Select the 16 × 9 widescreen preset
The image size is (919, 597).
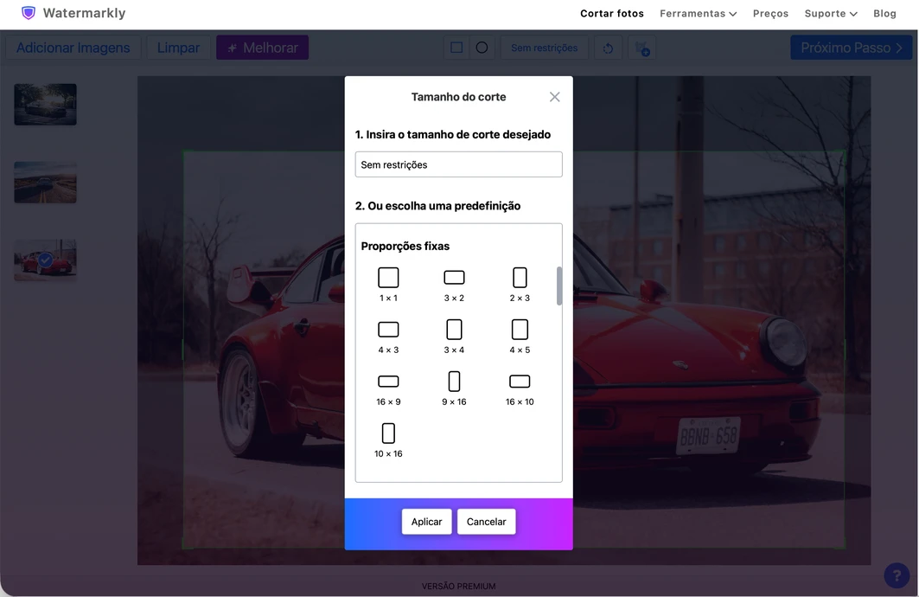pos(388,388)
